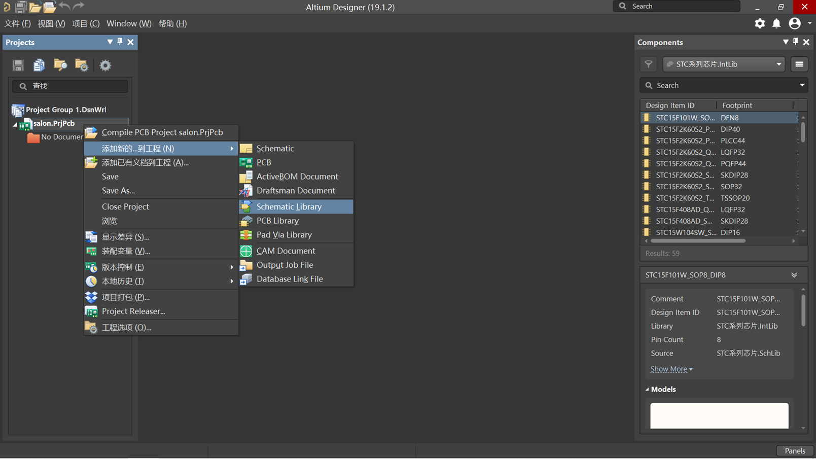816x459 pixels.
Task: Open 项目 (C) menu
Action: 86,23
